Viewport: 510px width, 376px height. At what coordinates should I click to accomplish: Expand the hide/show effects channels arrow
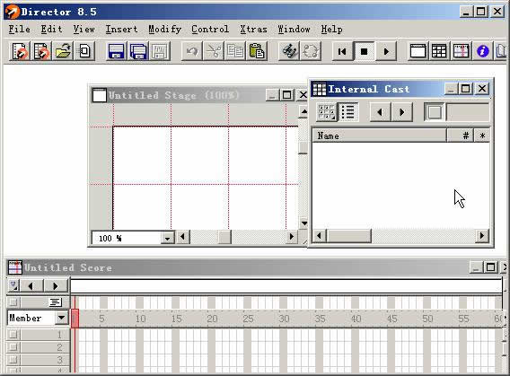pos(13,285)
